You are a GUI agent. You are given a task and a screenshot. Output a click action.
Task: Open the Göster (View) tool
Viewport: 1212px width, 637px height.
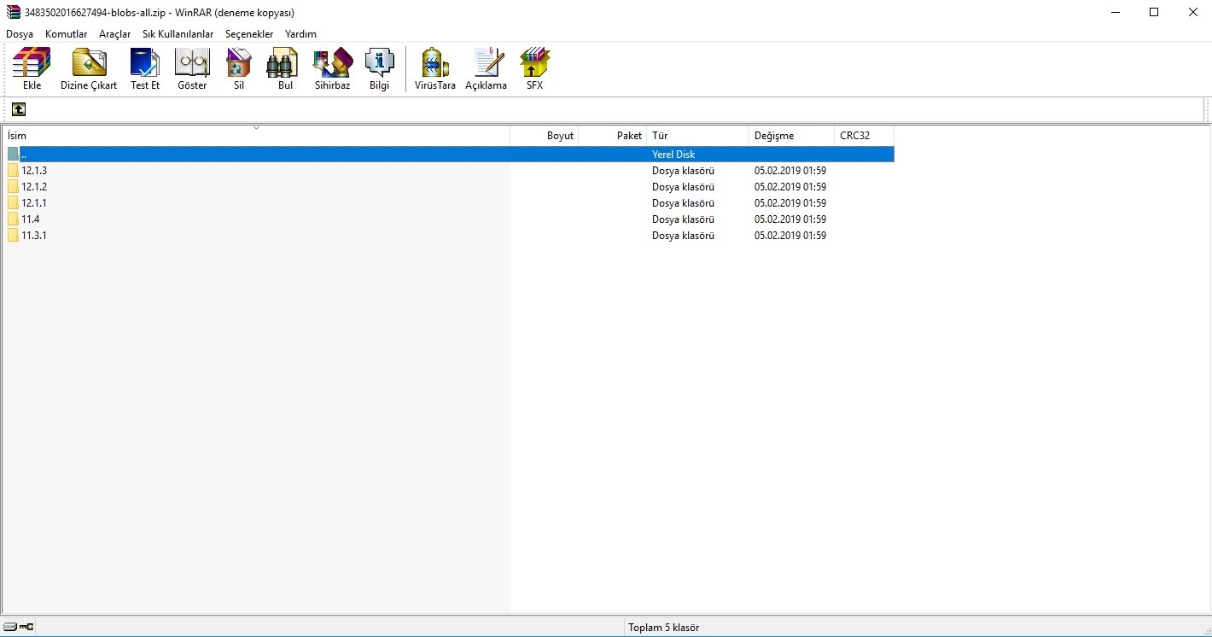192,68
